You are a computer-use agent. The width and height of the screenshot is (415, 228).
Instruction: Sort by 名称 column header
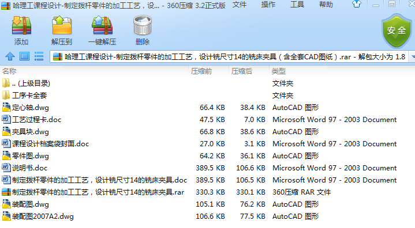pos(9,71)
